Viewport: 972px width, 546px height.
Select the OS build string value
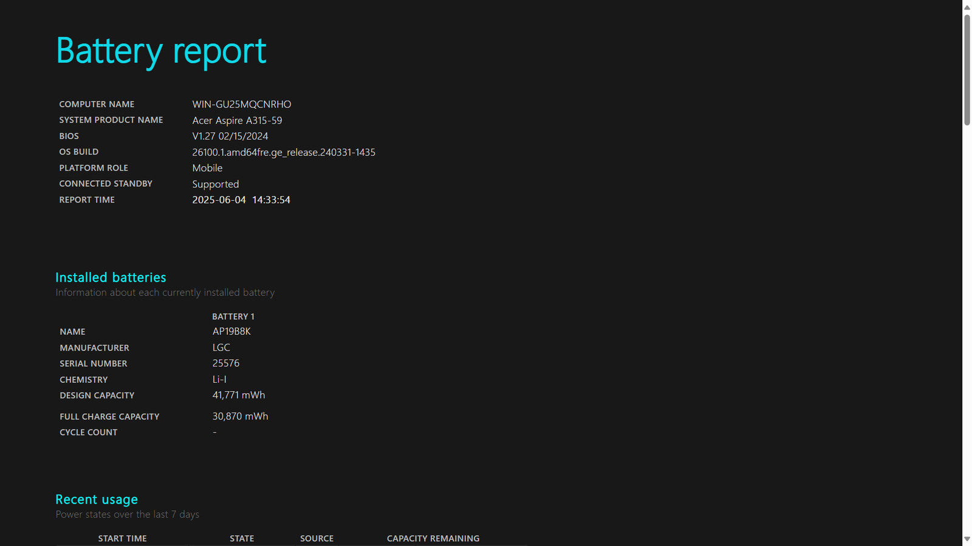[x=284, y=152]
